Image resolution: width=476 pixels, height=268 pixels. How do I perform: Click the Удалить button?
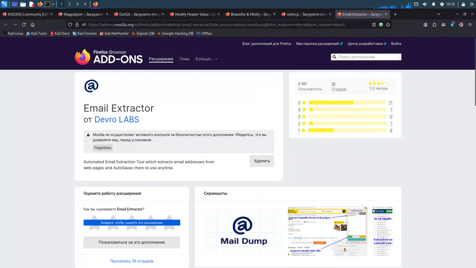[262, 161]
